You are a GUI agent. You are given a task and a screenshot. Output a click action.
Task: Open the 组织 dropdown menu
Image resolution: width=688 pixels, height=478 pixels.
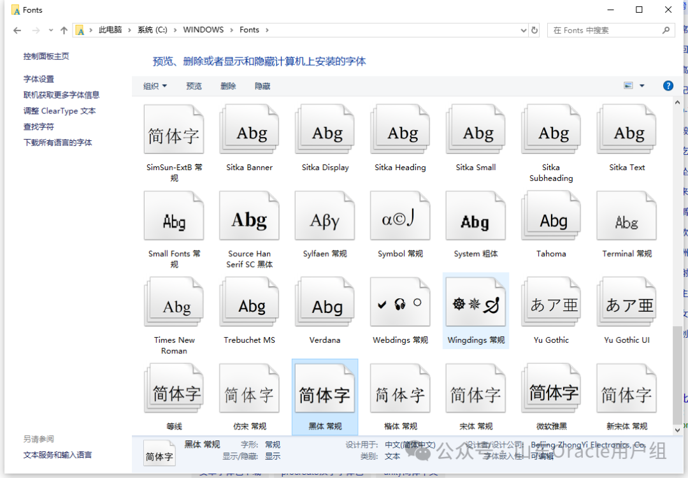click(155, 86)
